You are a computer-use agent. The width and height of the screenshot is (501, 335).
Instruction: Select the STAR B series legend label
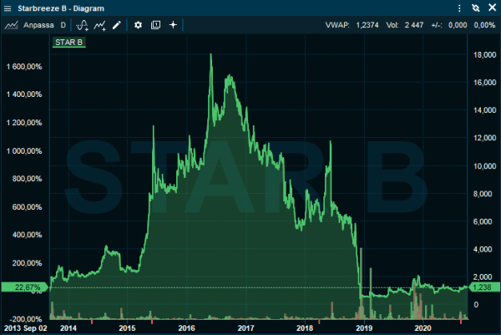click(69, 43)
